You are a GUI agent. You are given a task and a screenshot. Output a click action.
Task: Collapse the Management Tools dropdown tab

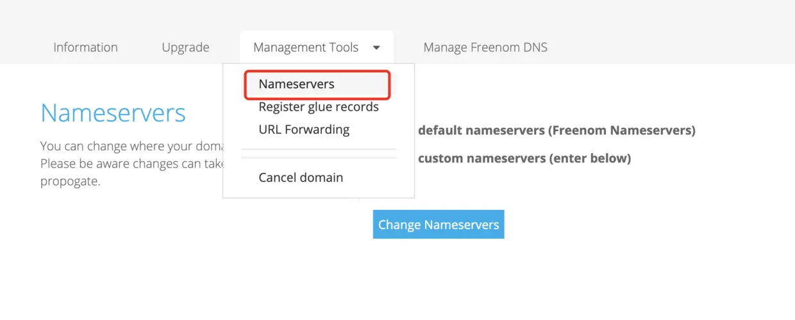(x=317, y=47)
